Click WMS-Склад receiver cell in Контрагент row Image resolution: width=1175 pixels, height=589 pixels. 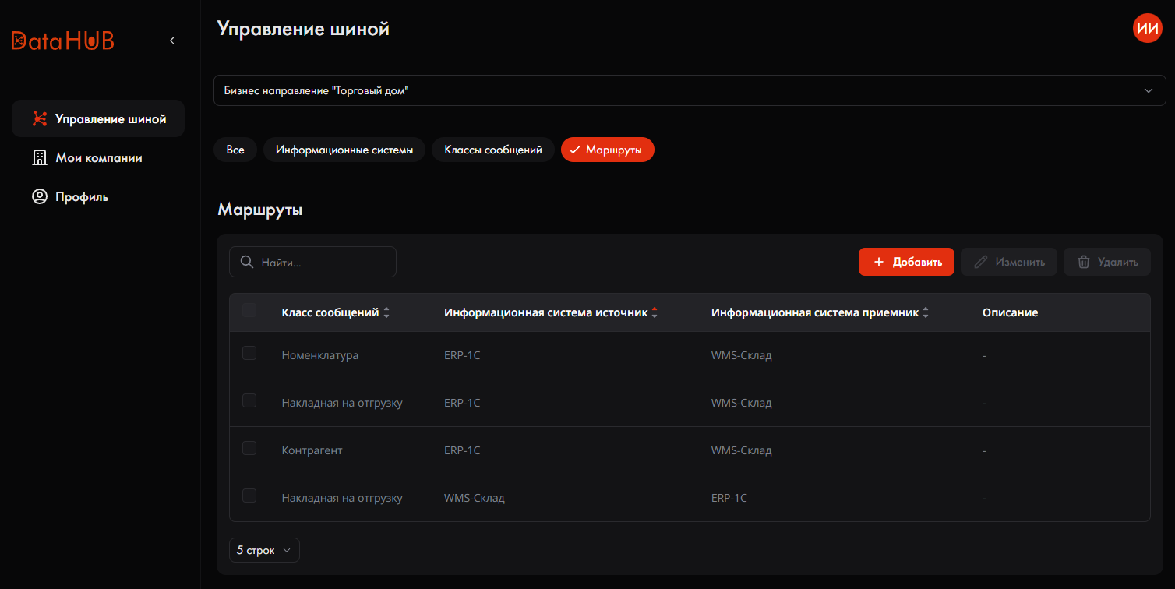pyautogui.click(x=742, y=450)
